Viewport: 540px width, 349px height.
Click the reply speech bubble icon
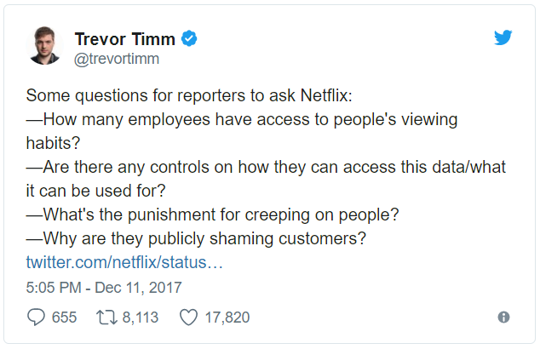pyautogui.click(x=36, y=318)
